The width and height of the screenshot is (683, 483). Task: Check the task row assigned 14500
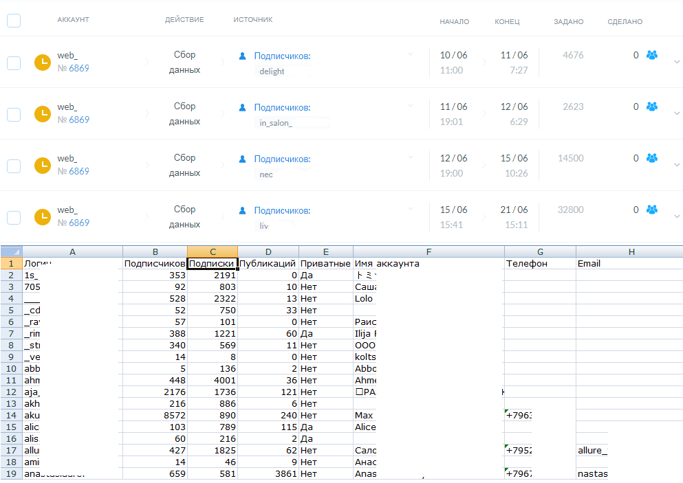14,166
